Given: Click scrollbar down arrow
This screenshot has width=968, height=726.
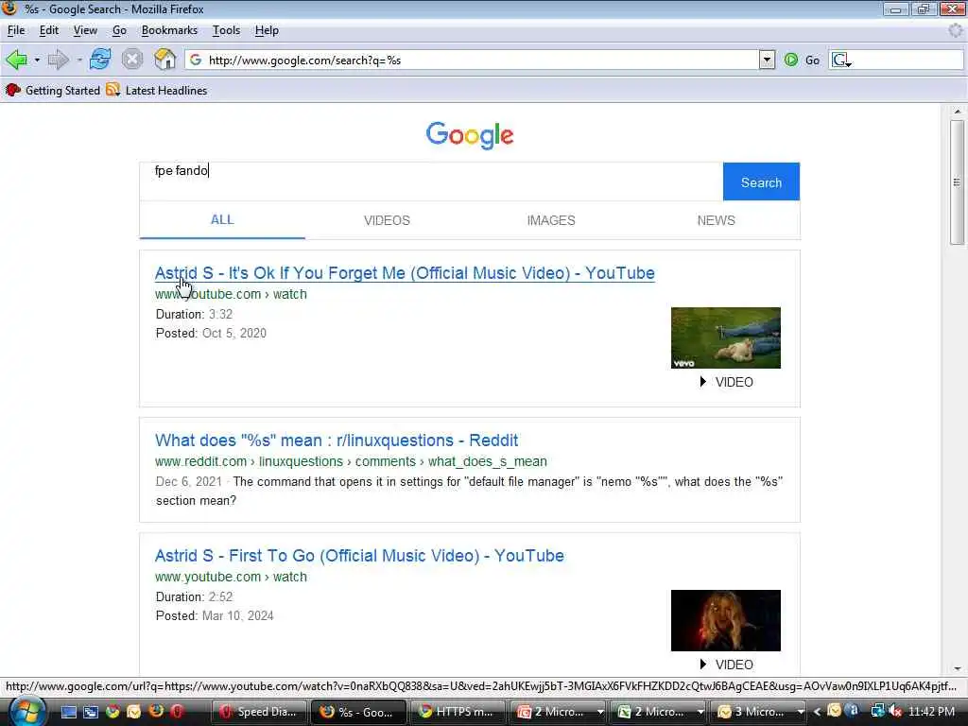Looking at the screenshot, I should pos(958,668).
